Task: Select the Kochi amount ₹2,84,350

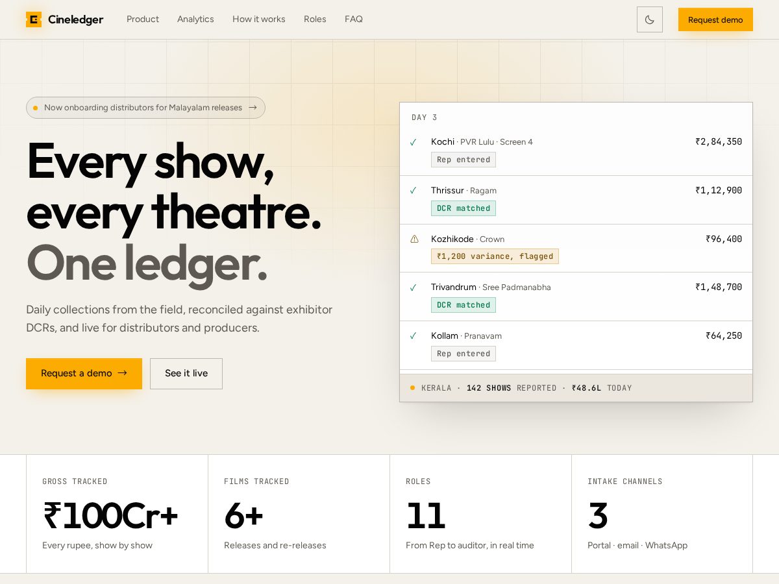Action: (x=719, y=142)
